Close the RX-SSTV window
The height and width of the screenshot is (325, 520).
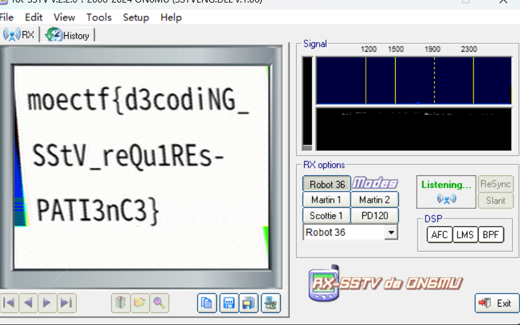pyautogui.click(x=503, y=1)
